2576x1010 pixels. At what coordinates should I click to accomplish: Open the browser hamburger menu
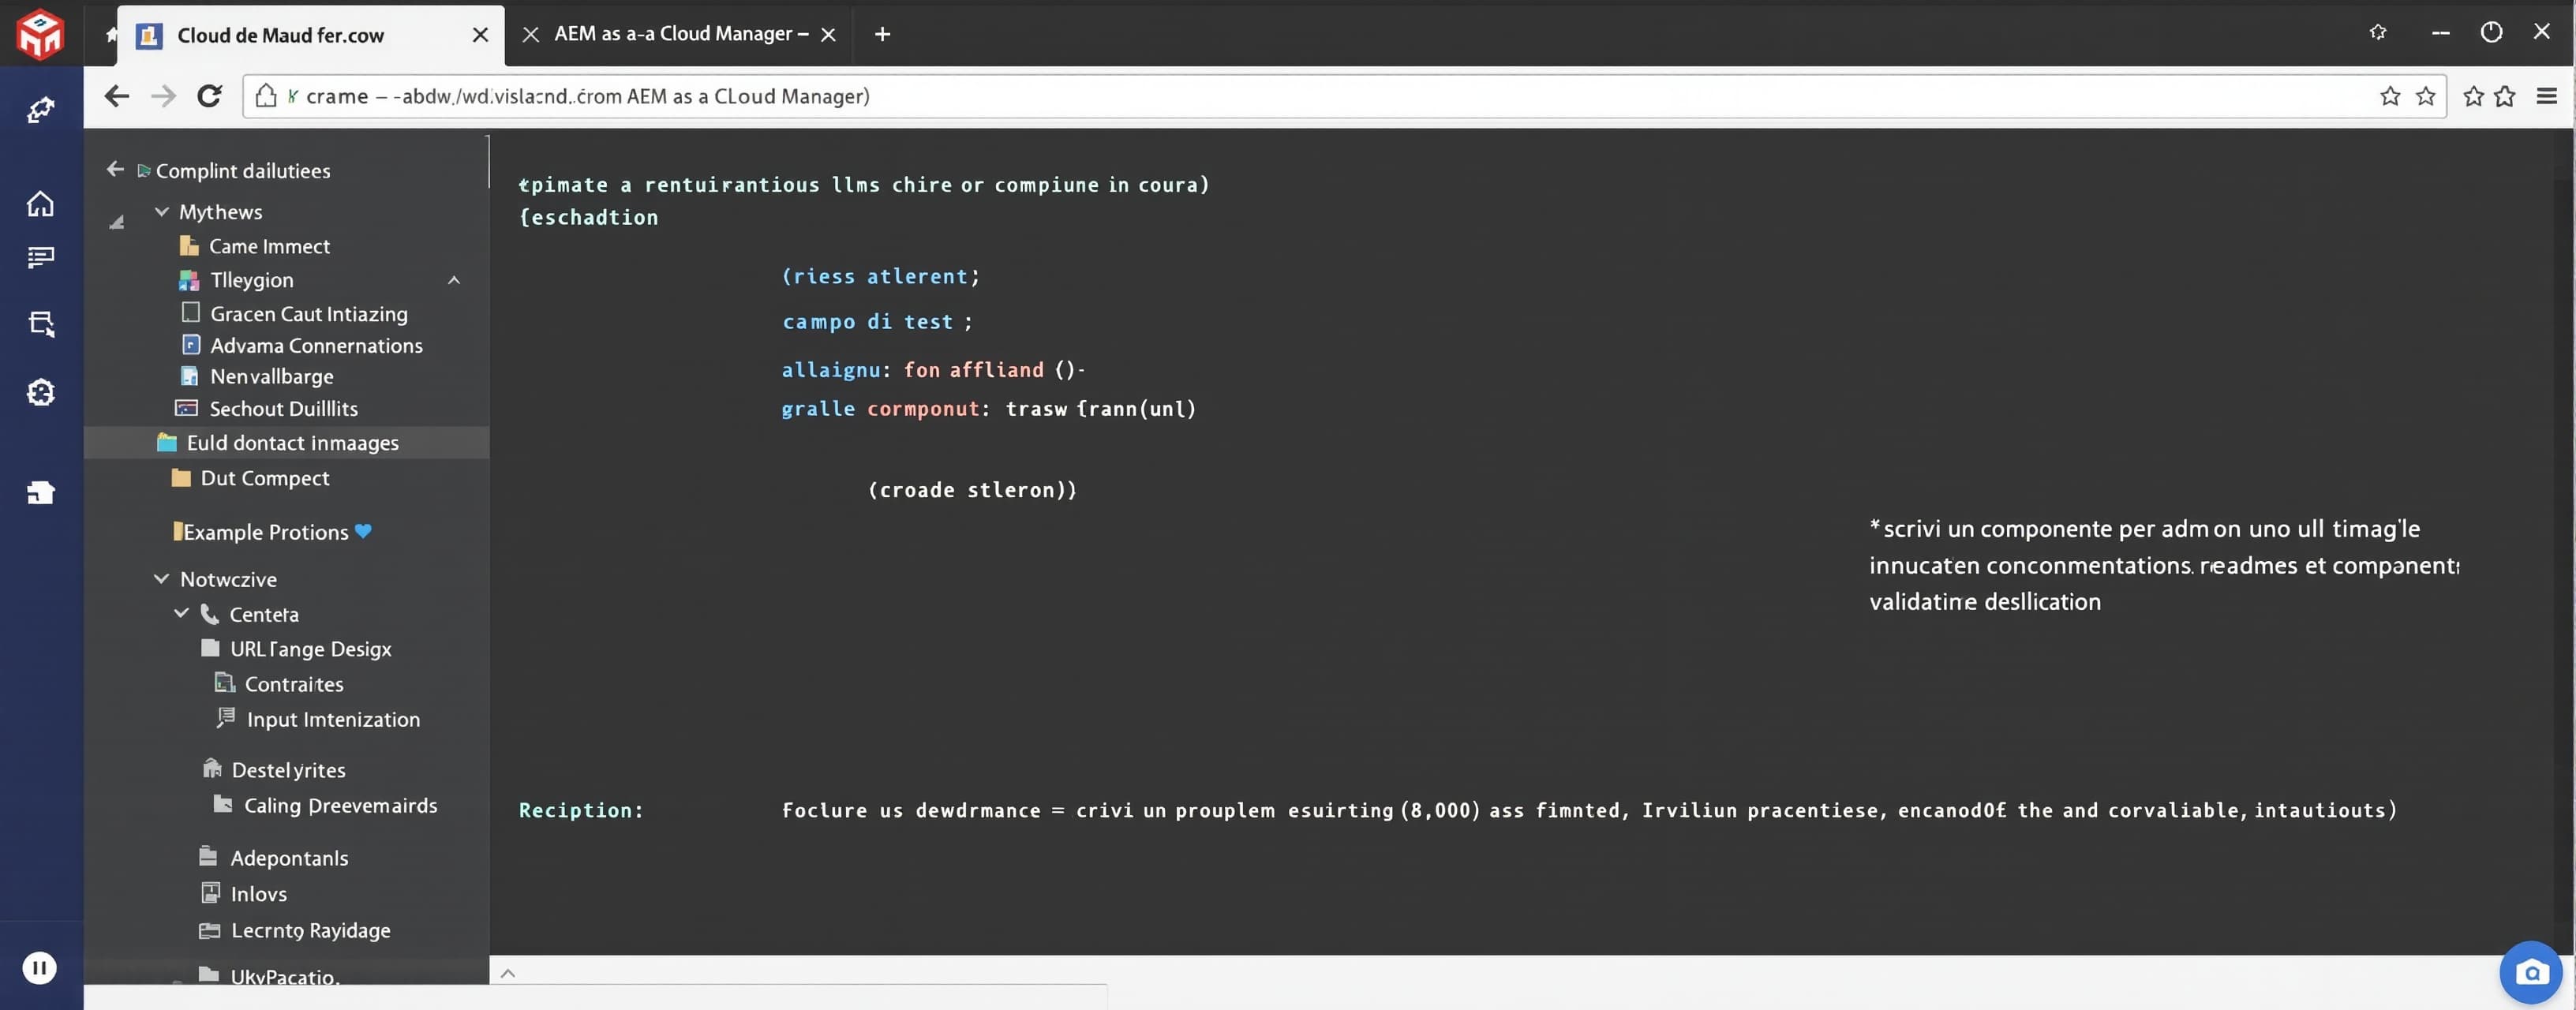tap(2547, 96)
